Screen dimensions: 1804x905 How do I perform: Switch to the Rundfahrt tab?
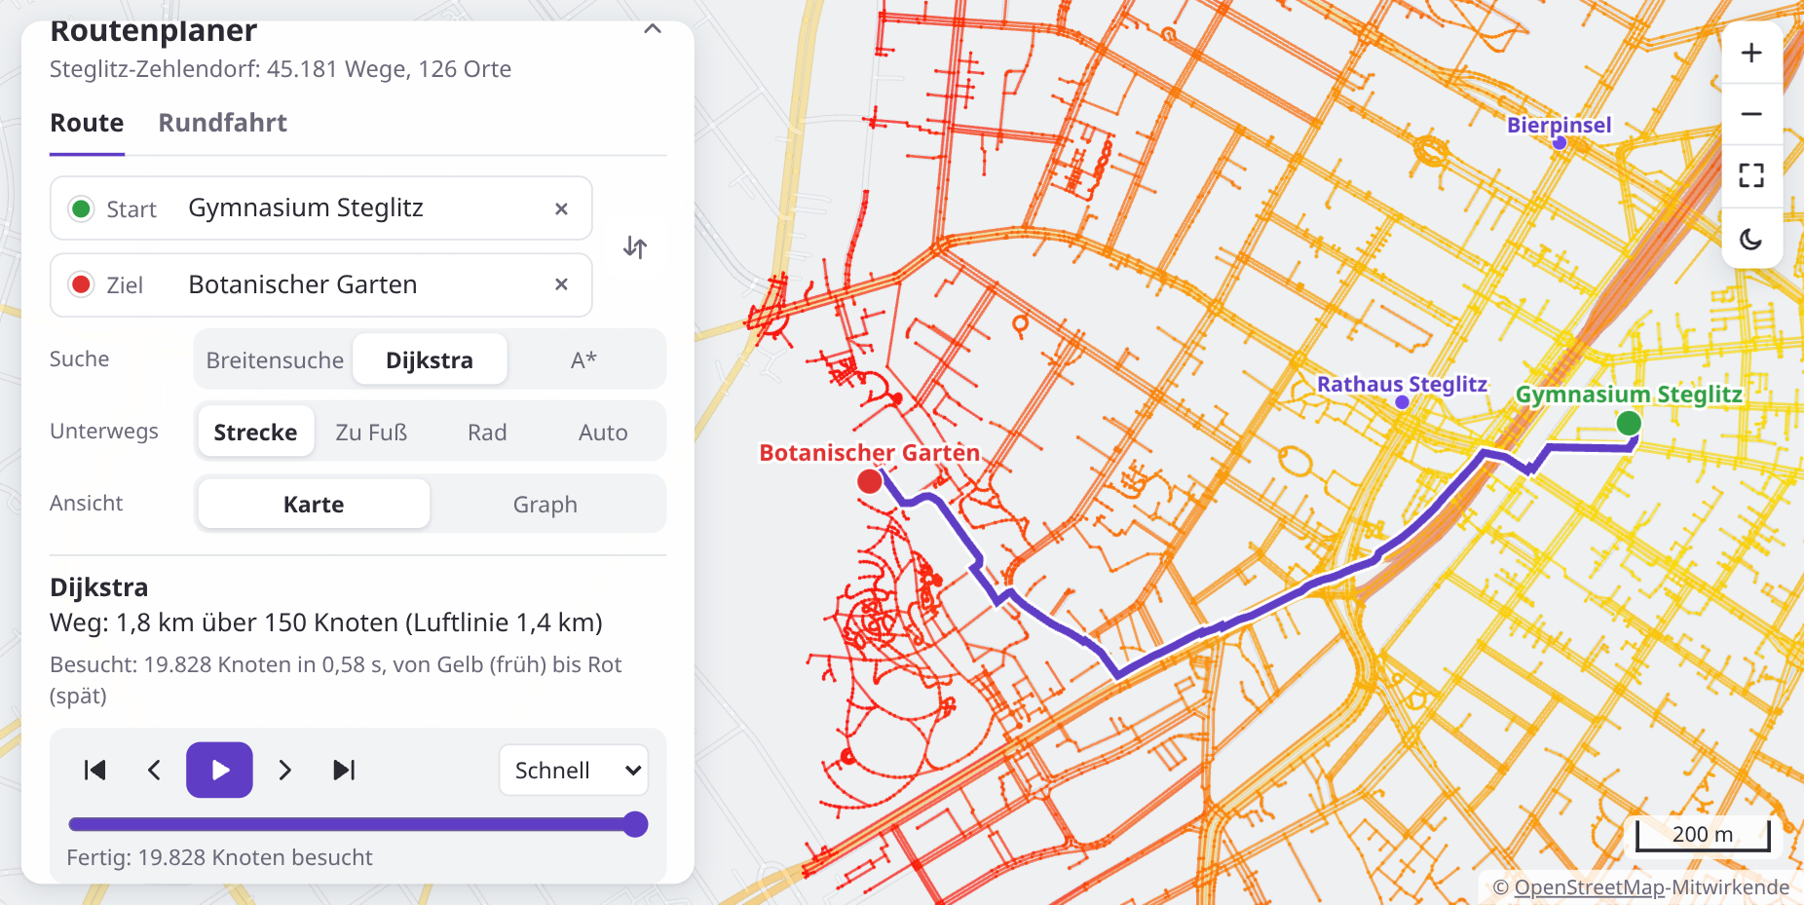222,123
